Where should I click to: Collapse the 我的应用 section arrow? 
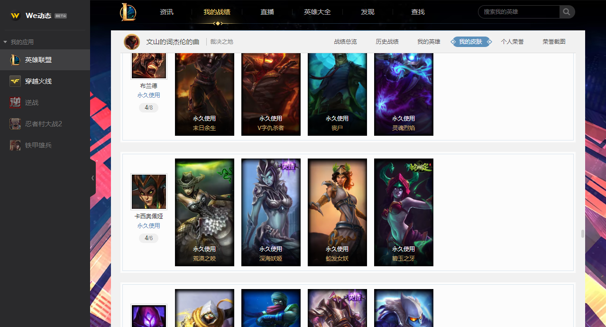click(x=5, y=42)
